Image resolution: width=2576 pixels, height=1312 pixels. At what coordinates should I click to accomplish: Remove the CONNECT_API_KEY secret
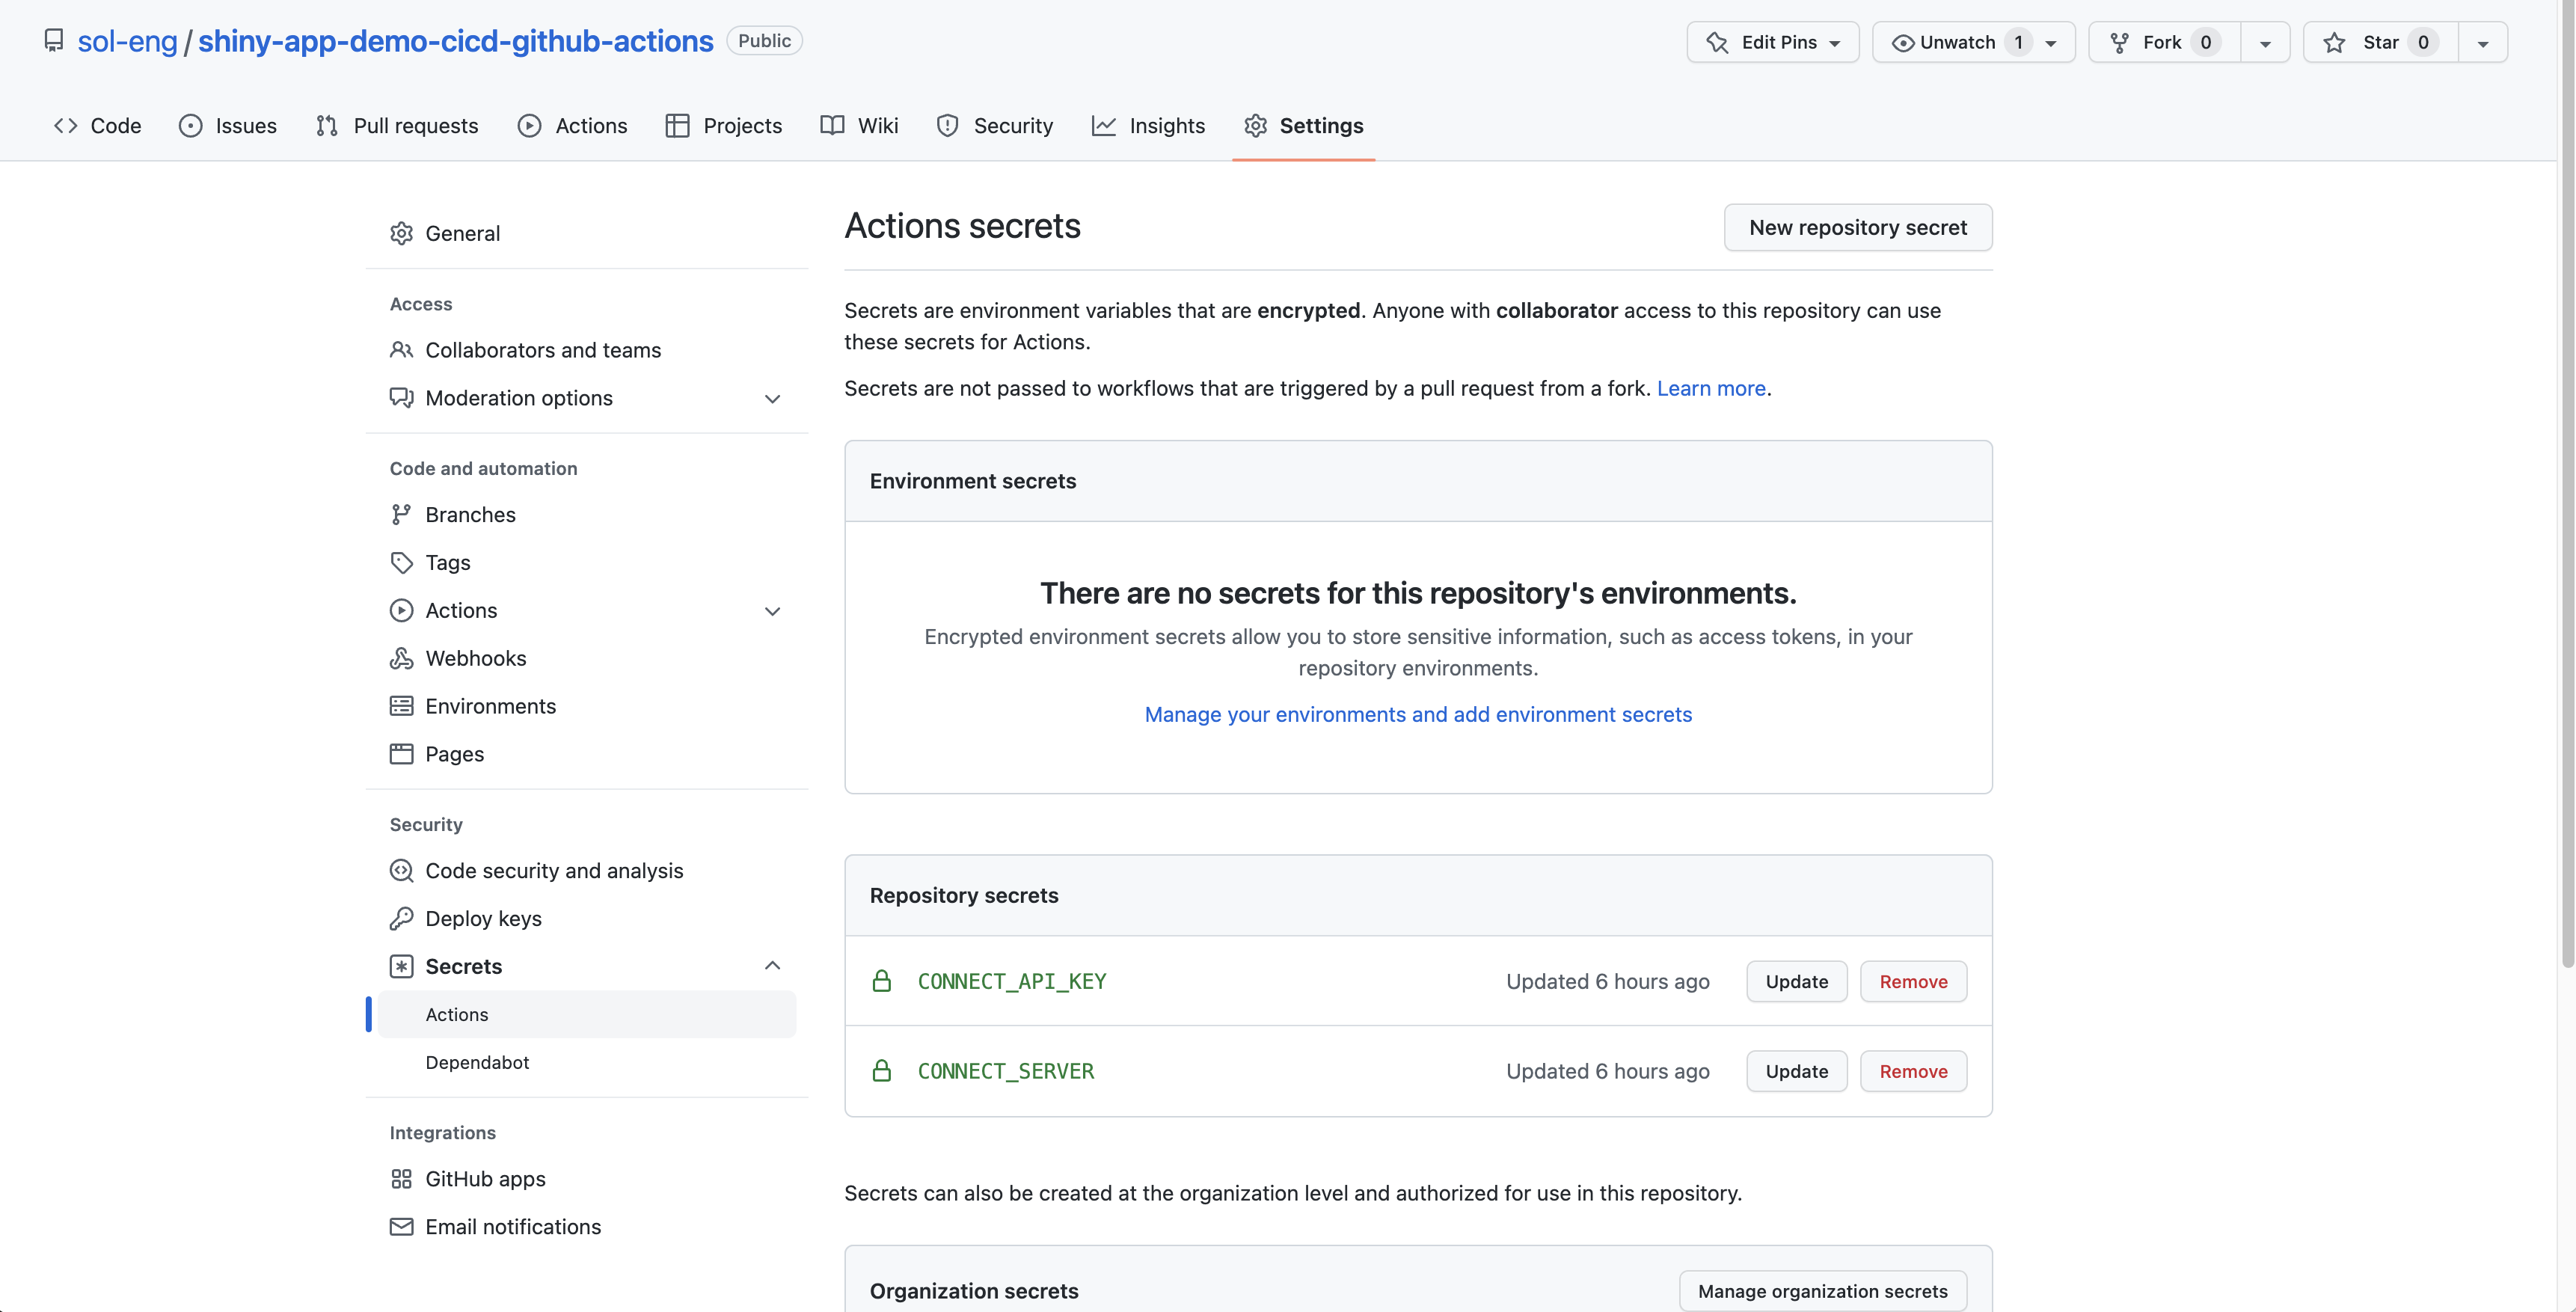pyautogui.click(x=1913, y=981)
